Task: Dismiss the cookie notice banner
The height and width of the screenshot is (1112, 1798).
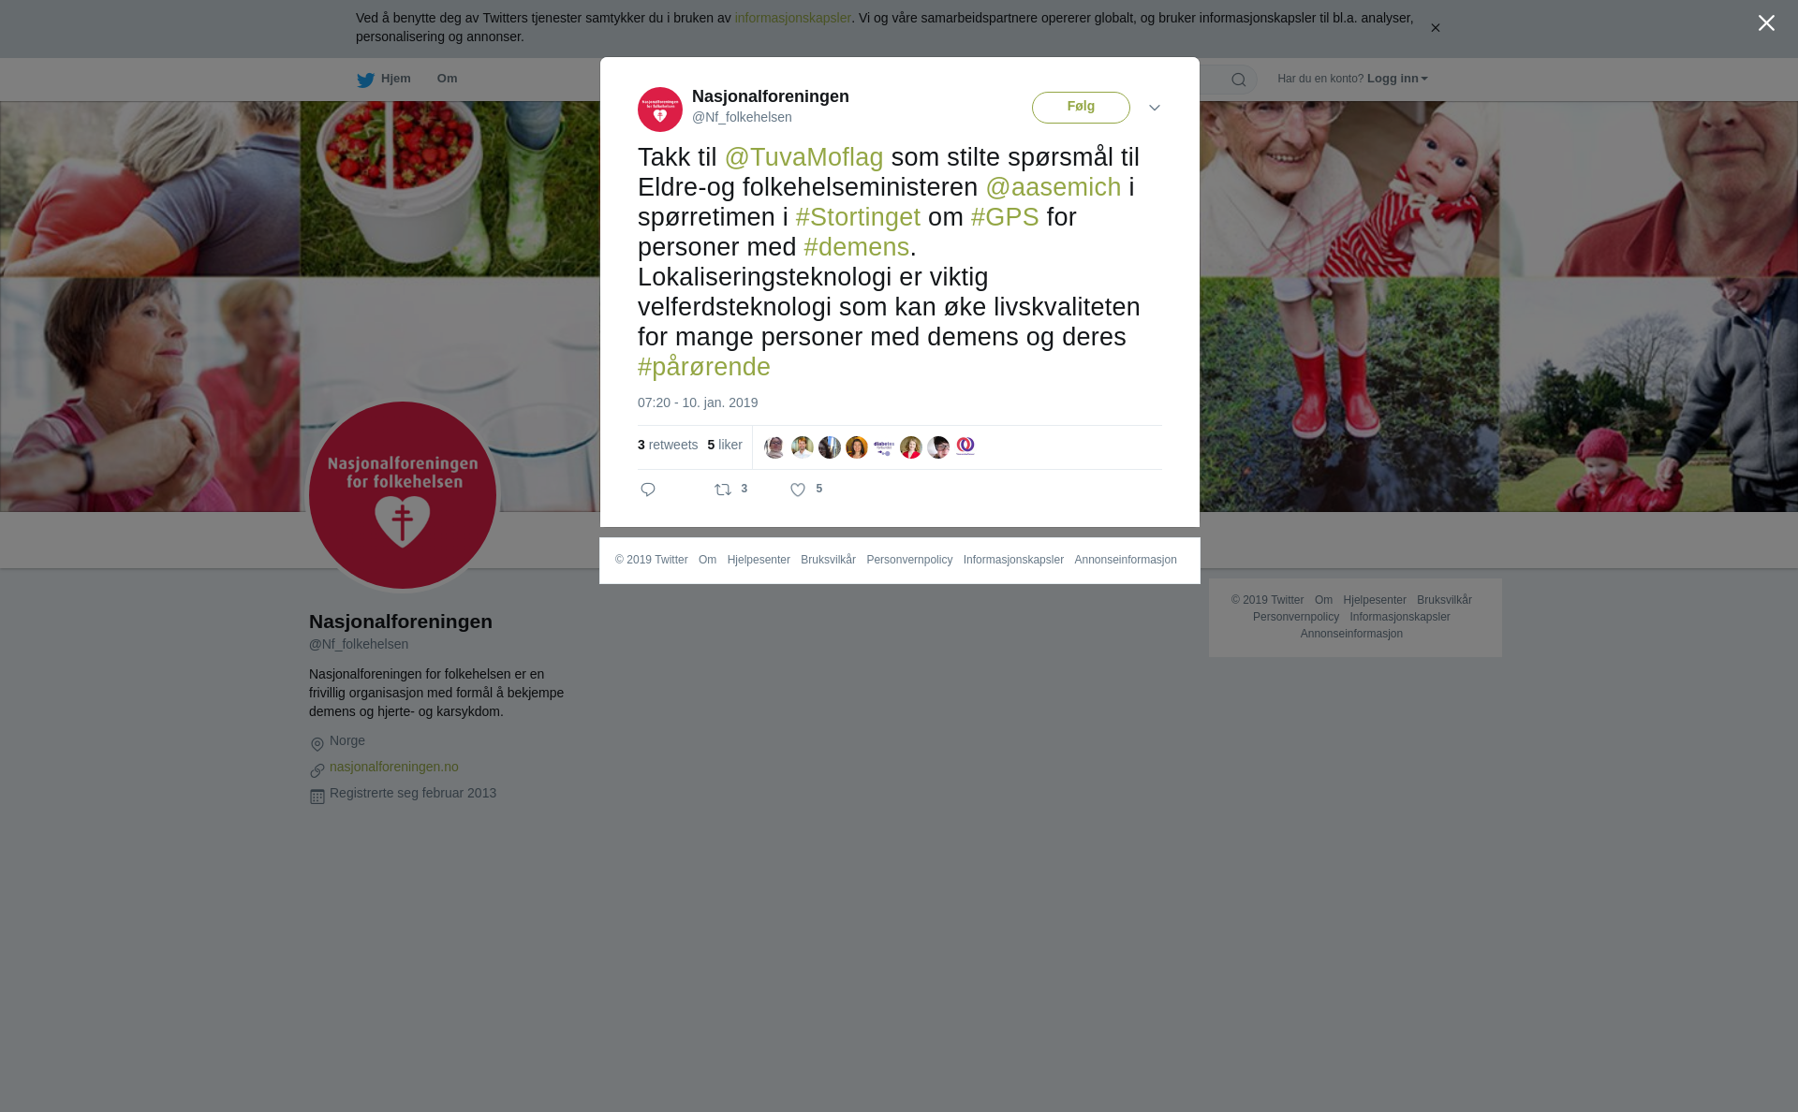Action: 1435,28
